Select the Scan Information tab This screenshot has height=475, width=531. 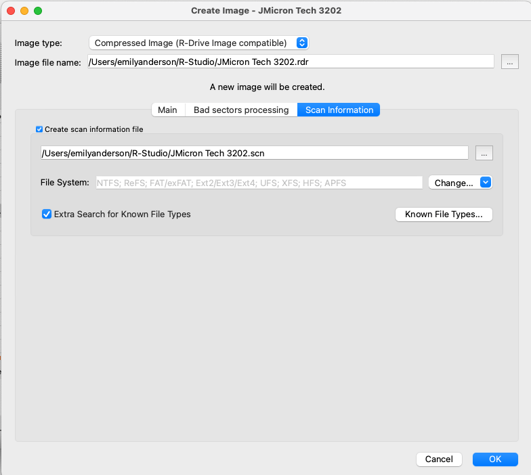click(x=339, y=110)
